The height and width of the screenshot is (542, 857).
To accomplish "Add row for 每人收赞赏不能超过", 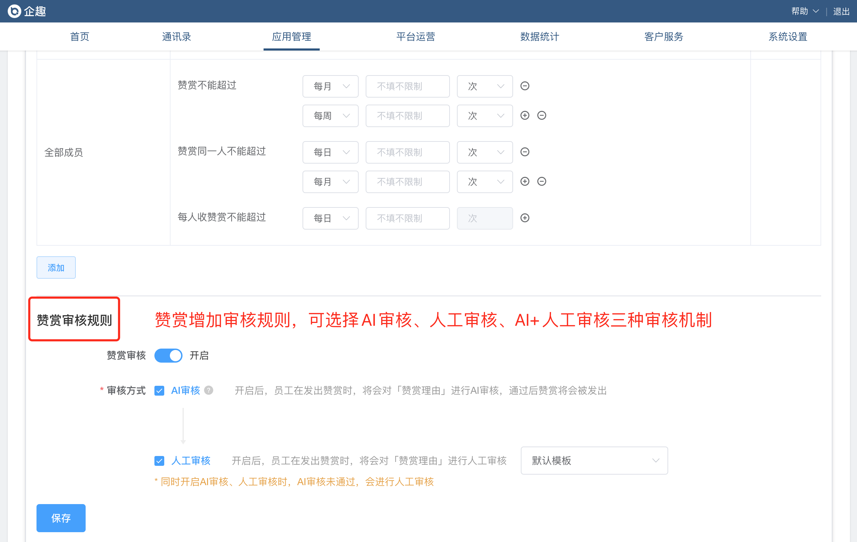I will [525, 218].
